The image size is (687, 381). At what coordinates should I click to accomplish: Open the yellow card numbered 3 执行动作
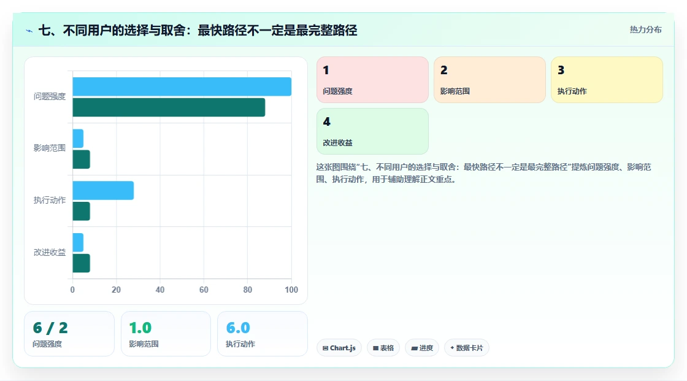point(607,80)
